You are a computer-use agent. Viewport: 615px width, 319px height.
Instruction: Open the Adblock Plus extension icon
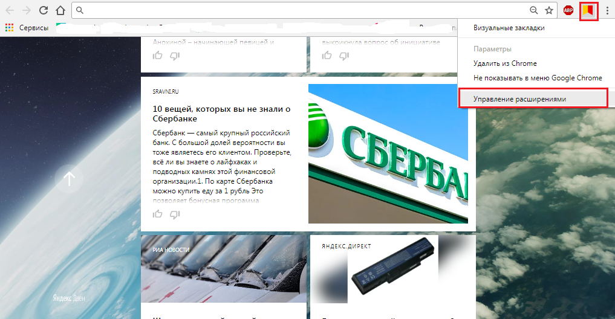(x=568, y=11)
